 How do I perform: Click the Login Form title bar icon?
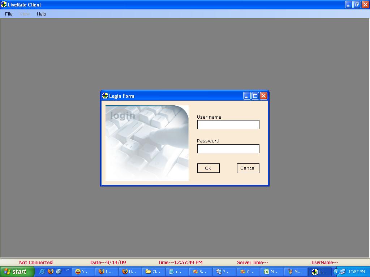[x=105, y=96]
